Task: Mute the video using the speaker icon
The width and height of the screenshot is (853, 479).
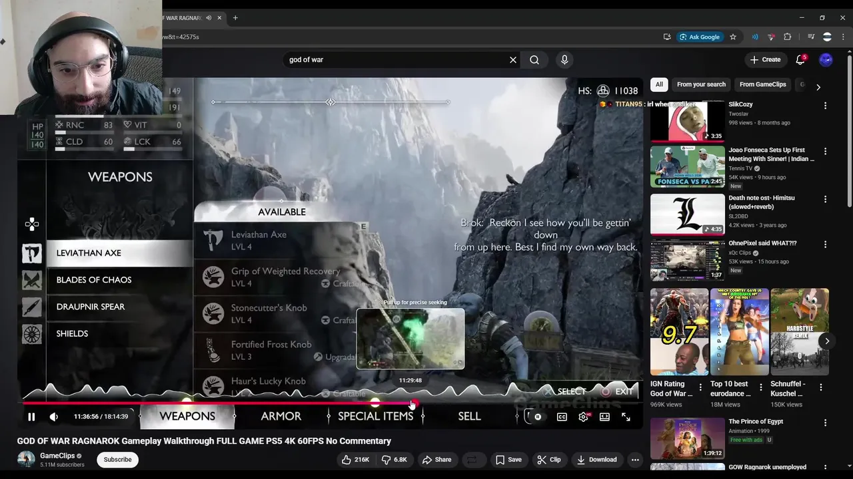Action: [x=54, y=417]
